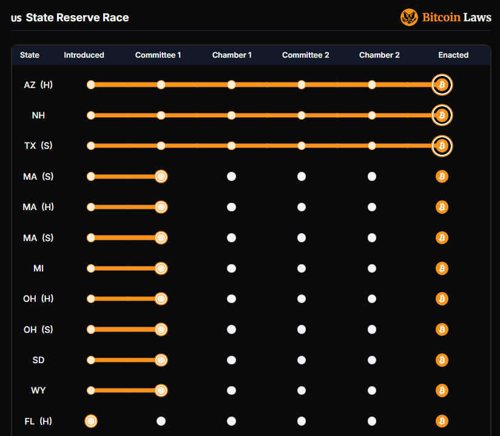Click the WY row Bitcoin icon
500x436 pixels.
442,390
